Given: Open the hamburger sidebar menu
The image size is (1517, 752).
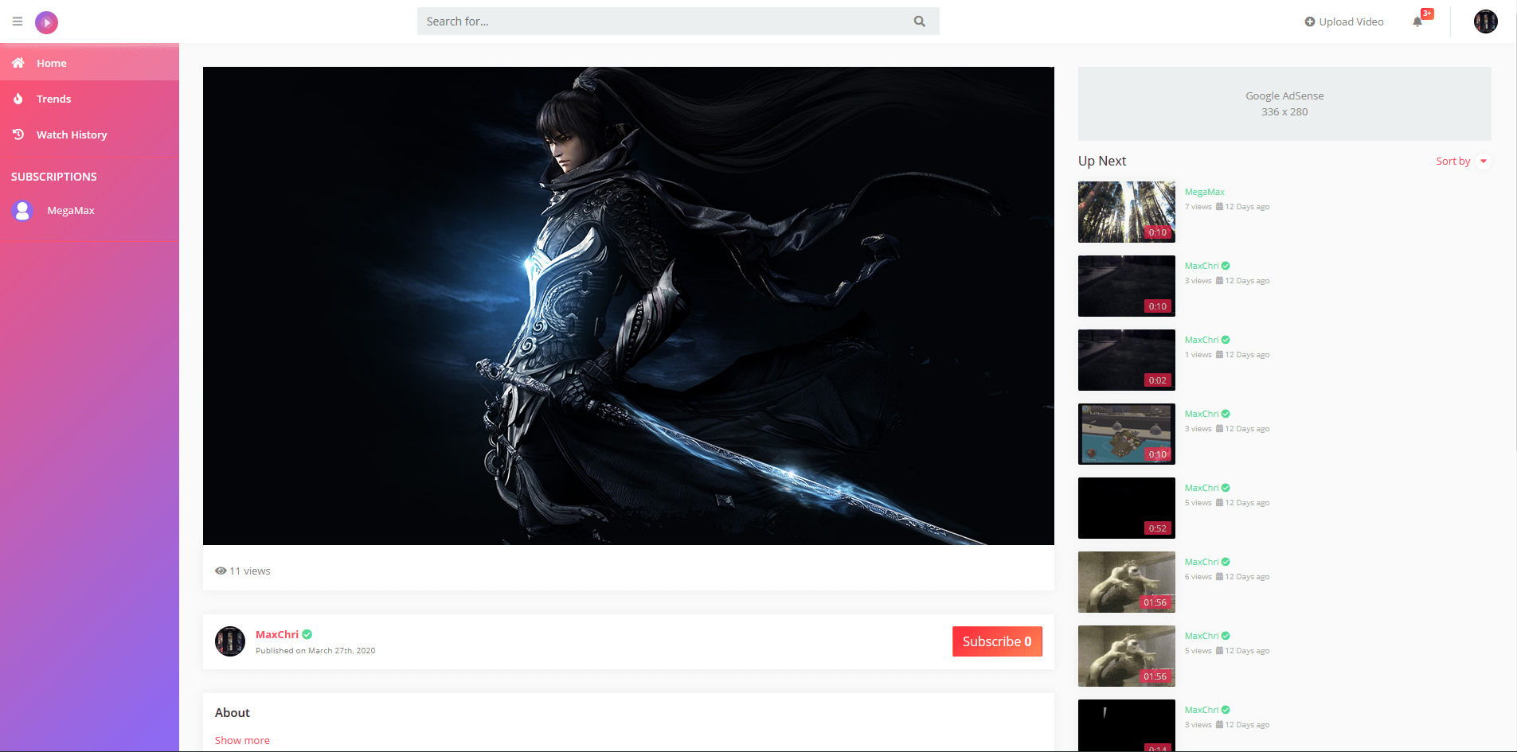Looking at the screenshot, I should (18, 21).
